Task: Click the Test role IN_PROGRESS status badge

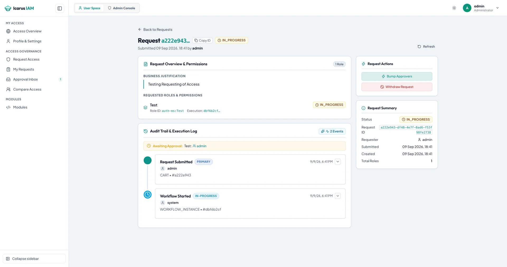Action: click(329, 105)
